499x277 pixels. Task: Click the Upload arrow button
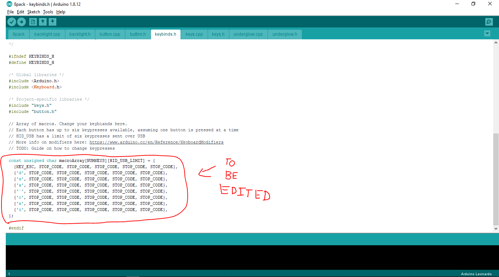point(21,22)
